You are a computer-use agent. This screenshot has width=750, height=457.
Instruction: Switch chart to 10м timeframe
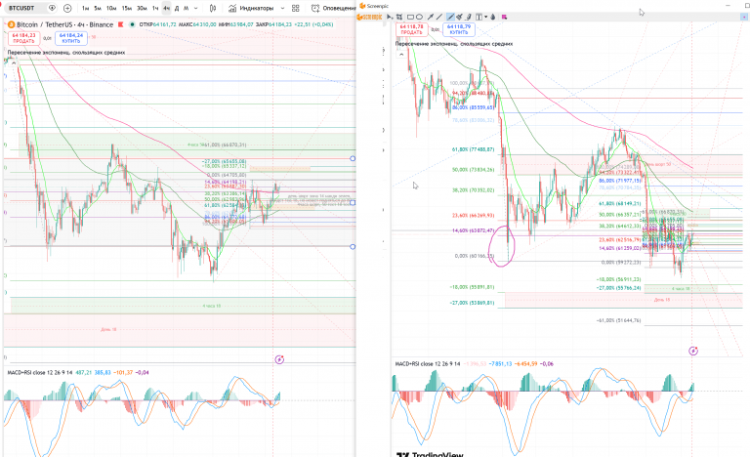coord(111,8)
